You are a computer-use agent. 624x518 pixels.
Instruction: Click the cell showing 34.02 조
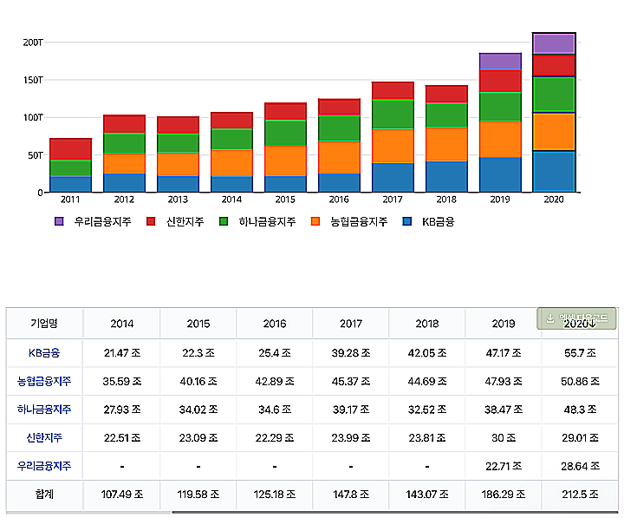point(198,410)
